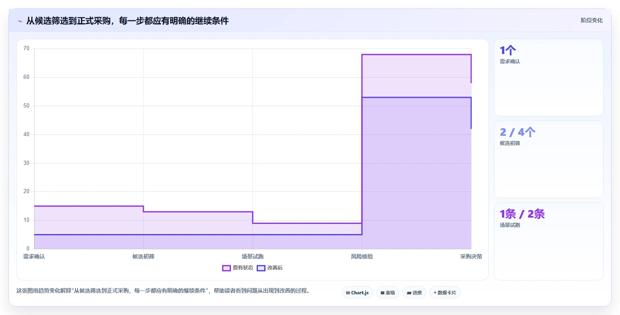Toggle the 原有状态 legend item
The height and width of the screenshot is (315, 620).
point(238,268)
